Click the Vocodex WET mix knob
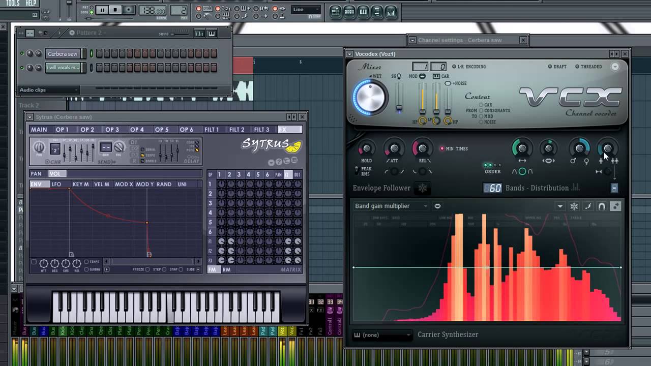Image resolution: width=651 pixels, height=366 pixels. pos(370,97)
